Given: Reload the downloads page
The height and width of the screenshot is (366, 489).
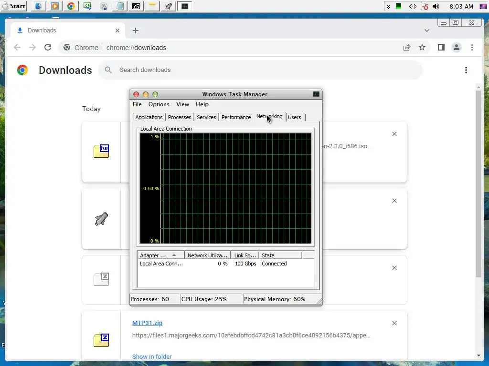Looking at the screenshot, I should coord(48,47).
